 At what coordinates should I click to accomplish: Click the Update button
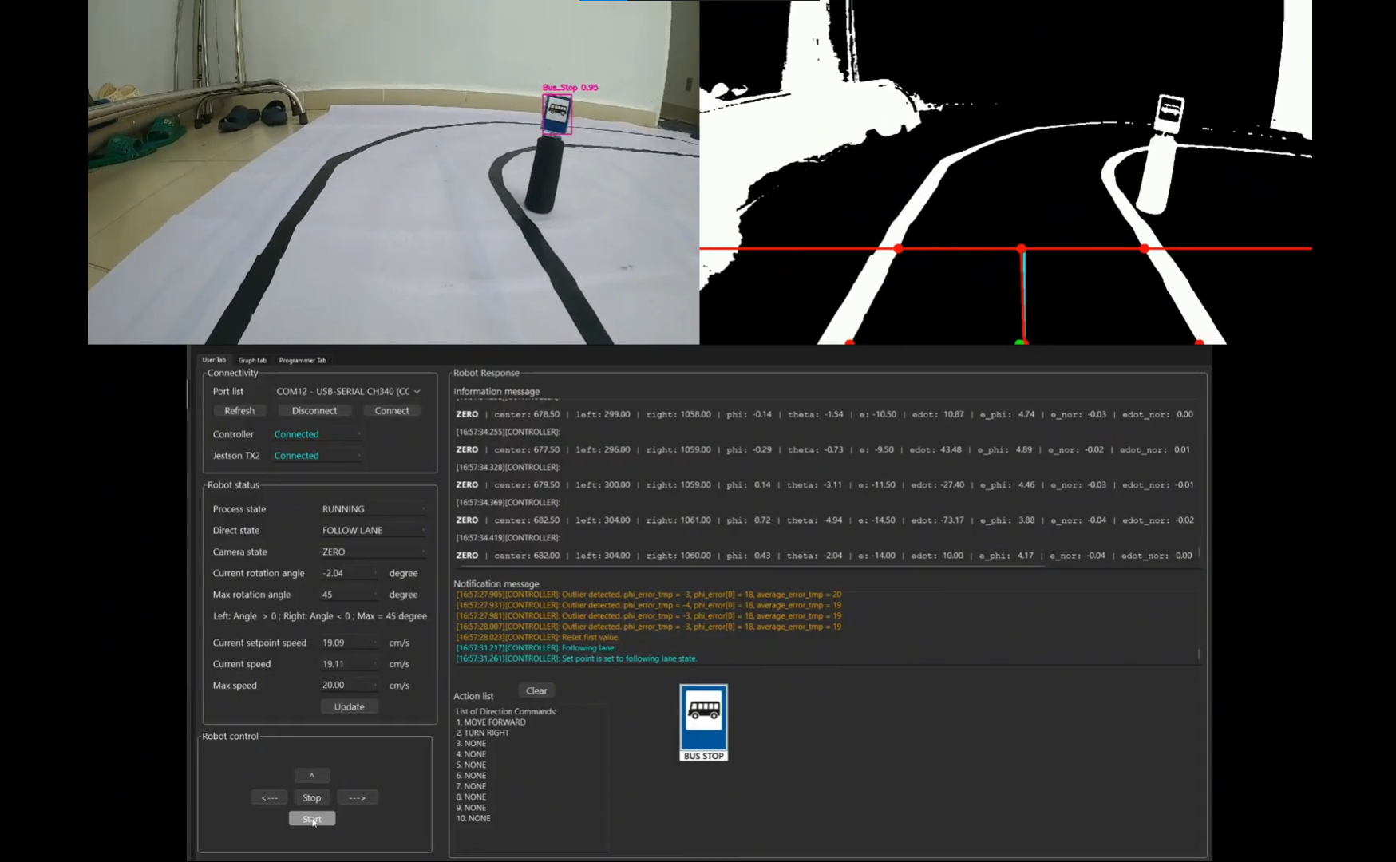pyautogui.click(x=349, y=707)
